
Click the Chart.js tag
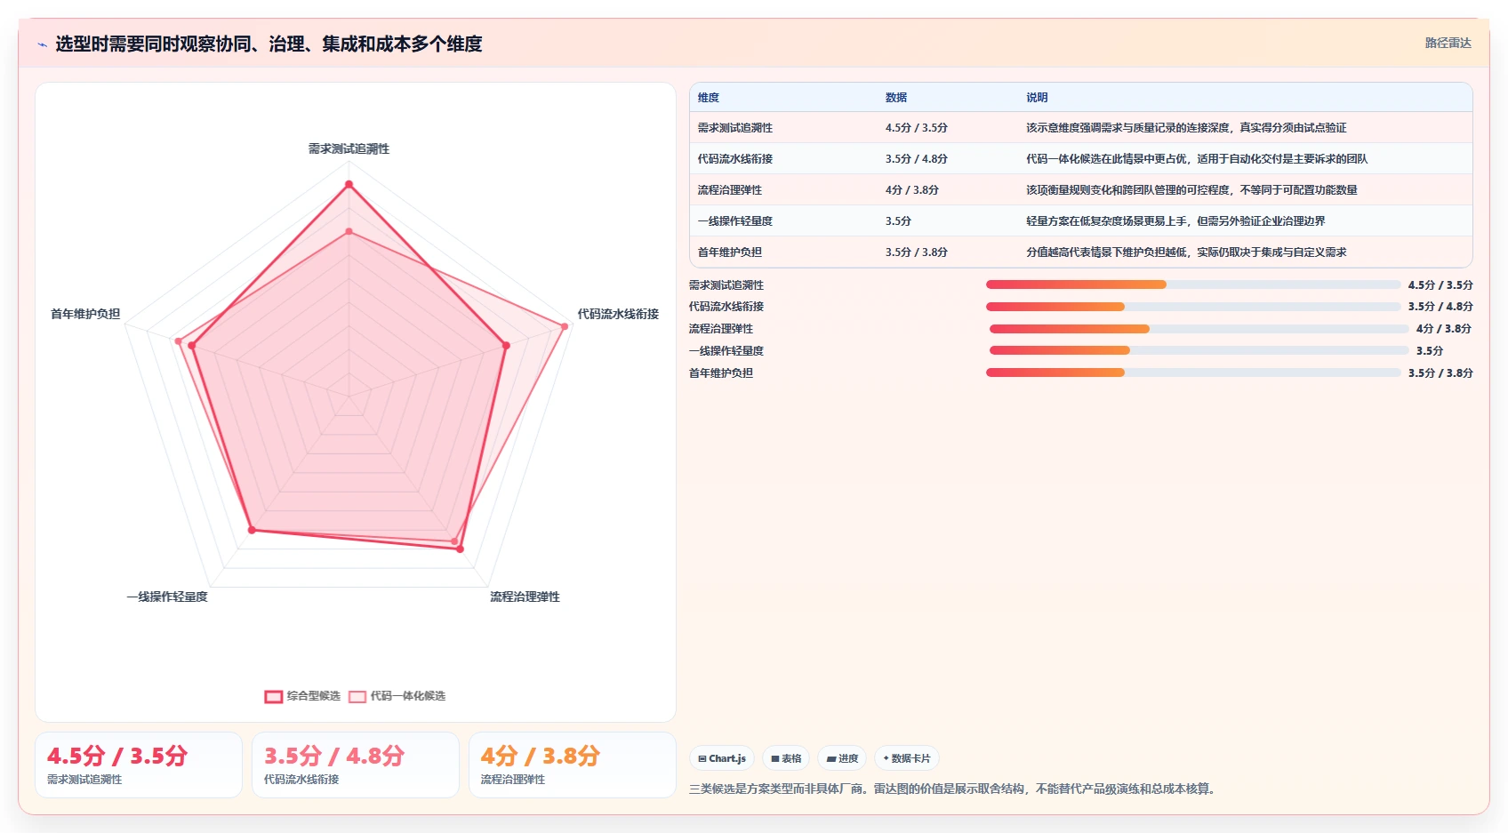coord(722,758)
